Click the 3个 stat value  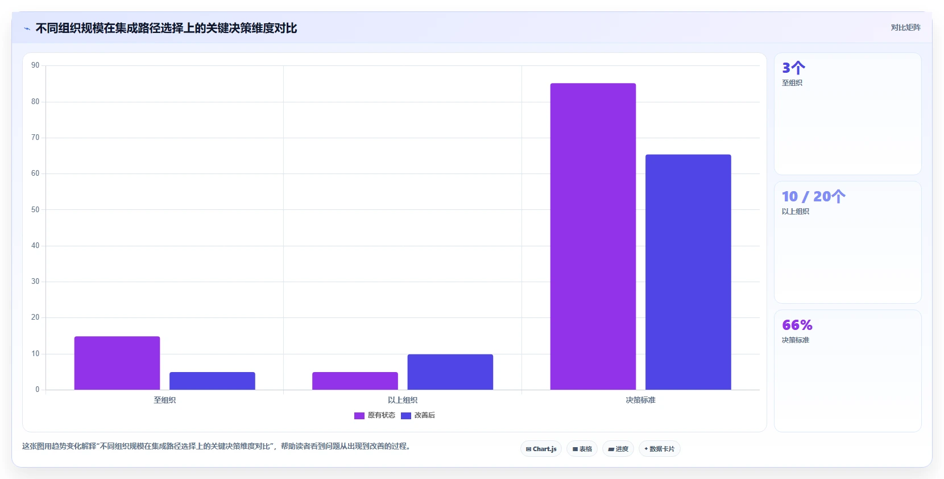[793, 68]
